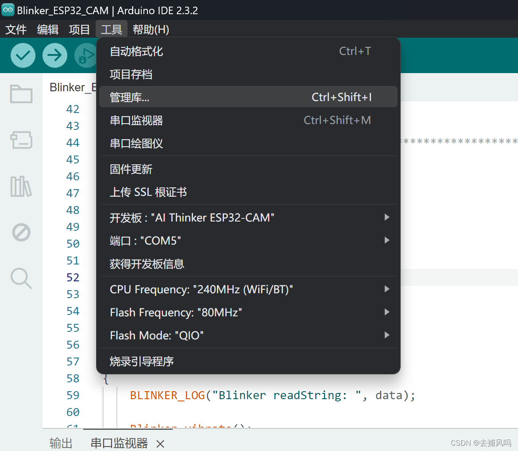Select 烧录引导程序 menu entry
The image size is (518, 451).
click(x=248, y=361)
